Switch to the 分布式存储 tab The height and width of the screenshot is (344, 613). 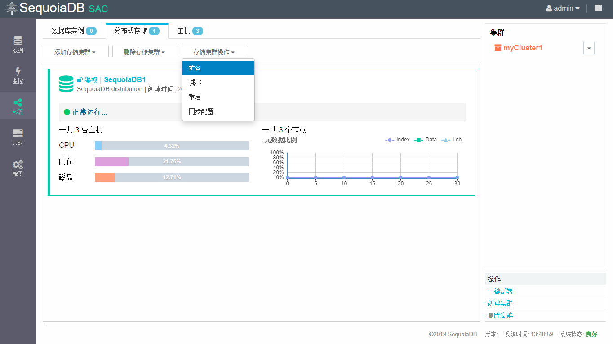pyautogui.click(x=137, y=31)
